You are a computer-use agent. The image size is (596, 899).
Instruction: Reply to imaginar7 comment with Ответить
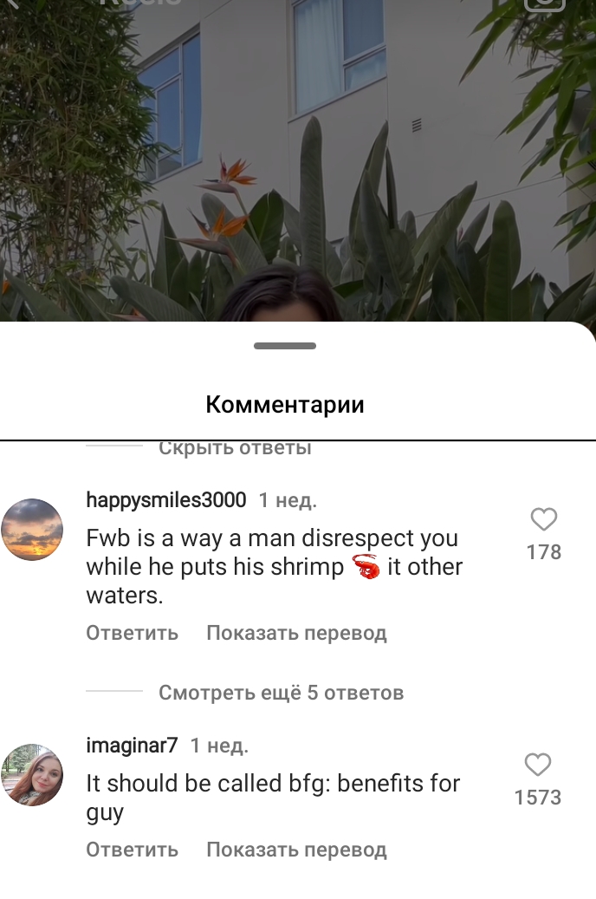(x=133, y=849)
